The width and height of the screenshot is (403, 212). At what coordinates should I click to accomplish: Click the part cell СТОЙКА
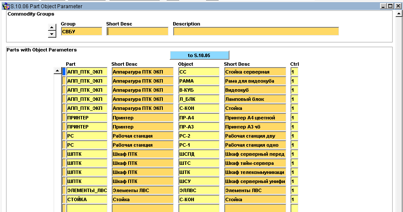click(87, 199)
